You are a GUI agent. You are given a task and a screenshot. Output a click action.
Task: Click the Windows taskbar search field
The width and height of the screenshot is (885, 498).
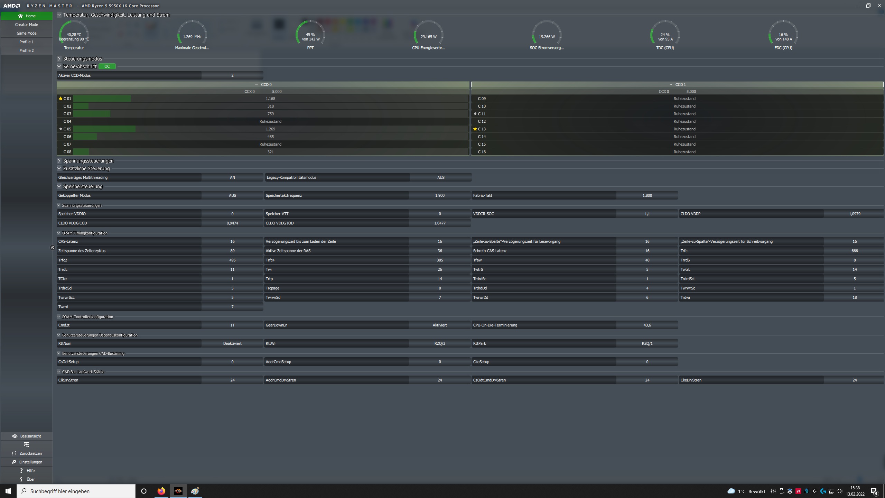click(76, 491)
